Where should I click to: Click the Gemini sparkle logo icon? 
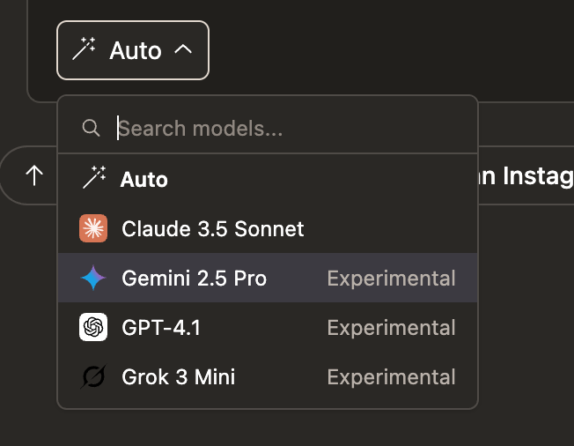93,279
